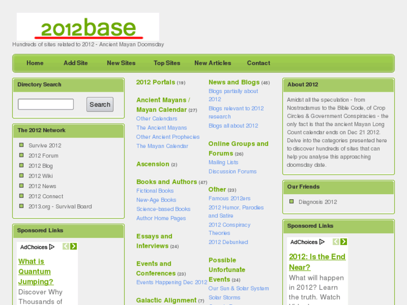This screenshot has height=305, width=407.
Task: Open Famous 2012ers subcategory
Action: [x=229, y=198]
